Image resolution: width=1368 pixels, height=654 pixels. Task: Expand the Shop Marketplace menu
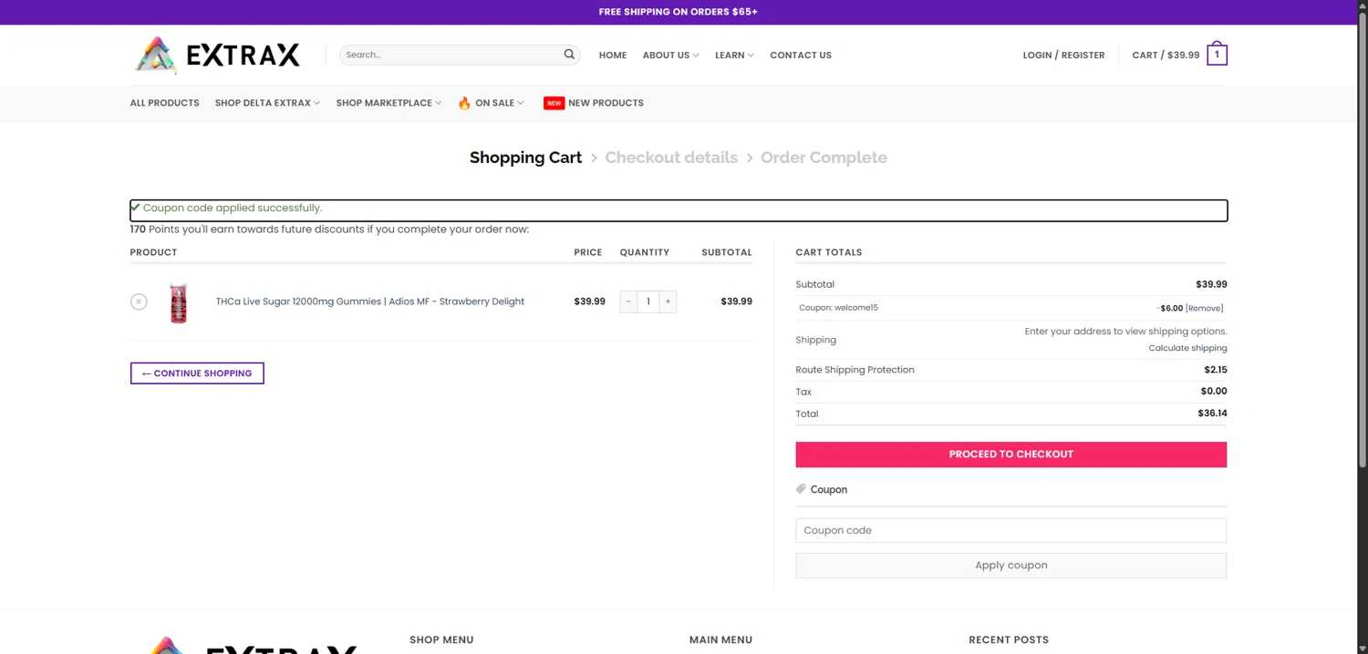pos(389,103)
